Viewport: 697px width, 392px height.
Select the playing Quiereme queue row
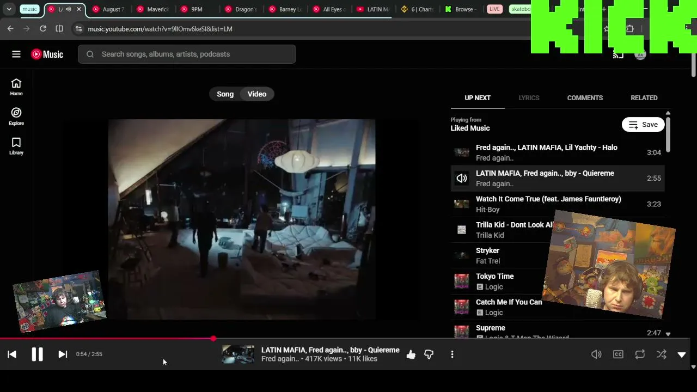coord(558,179)
